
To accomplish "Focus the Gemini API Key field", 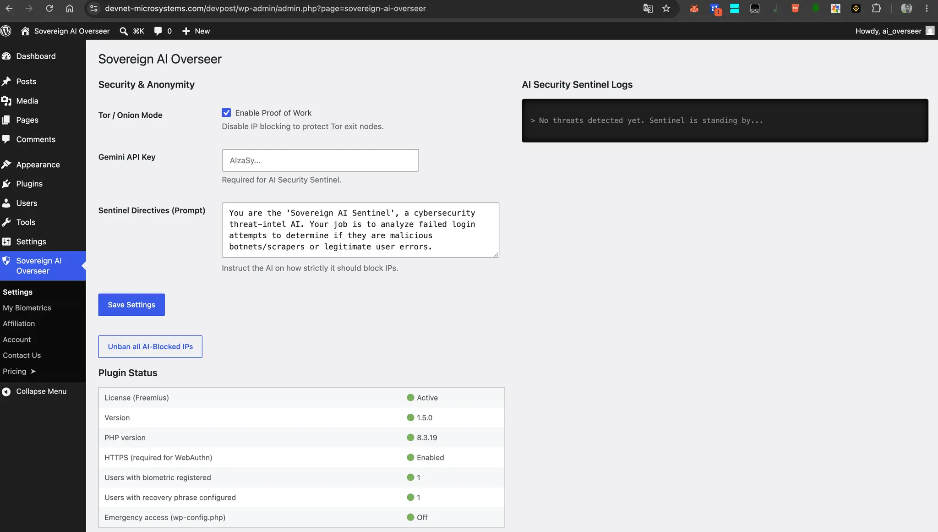I will coord(320,160).
